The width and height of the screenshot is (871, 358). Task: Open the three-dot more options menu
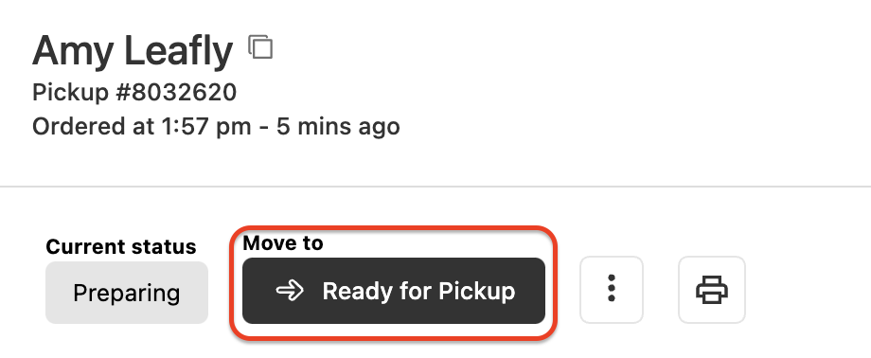click(611, 289)
